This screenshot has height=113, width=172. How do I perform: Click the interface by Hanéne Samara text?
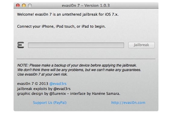click(95, 94)
